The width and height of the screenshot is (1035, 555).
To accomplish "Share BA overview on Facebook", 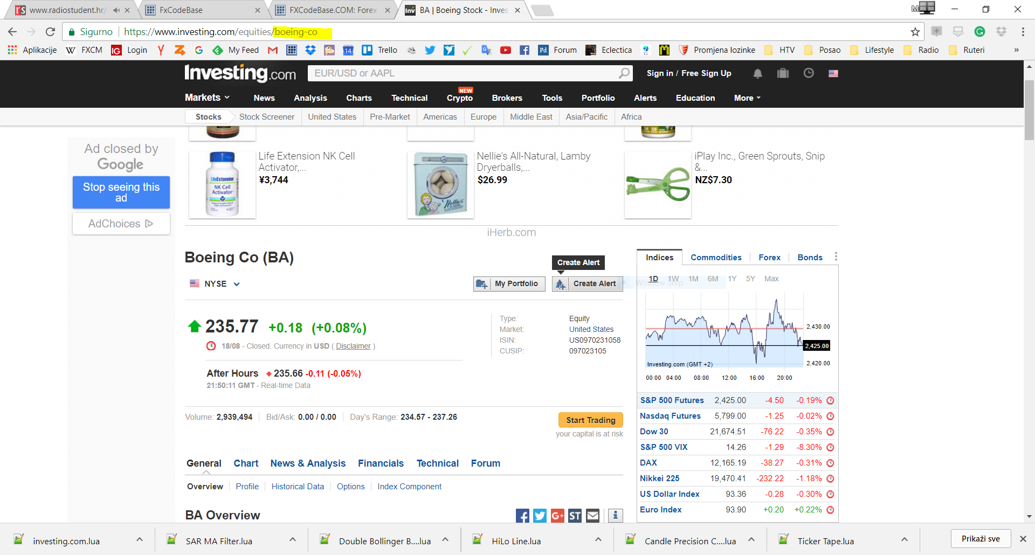I will coord(522,516).
